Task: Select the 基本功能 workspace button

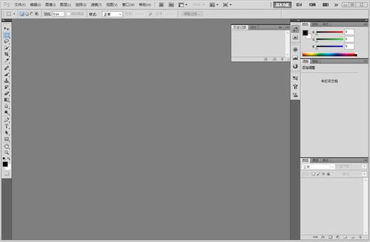Action: click(x=282, y=5)
